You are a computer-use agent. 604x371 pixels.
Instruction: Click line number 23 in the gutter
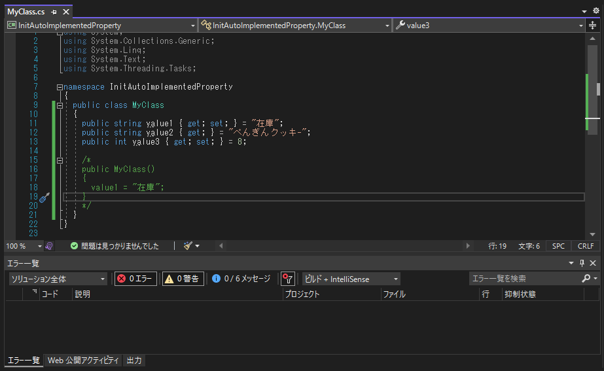click(33, 234)
